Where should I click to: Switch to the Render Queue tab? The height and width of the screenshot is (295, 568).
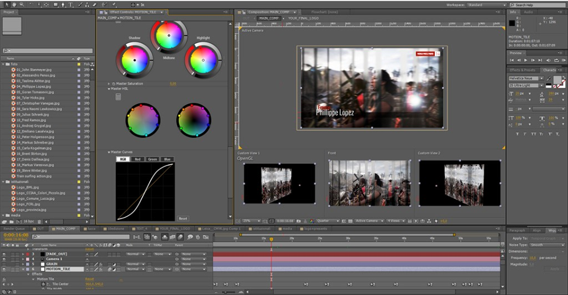15,229
